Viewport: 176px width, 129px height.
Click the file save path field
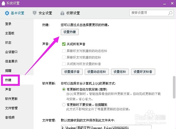(106, 127)
